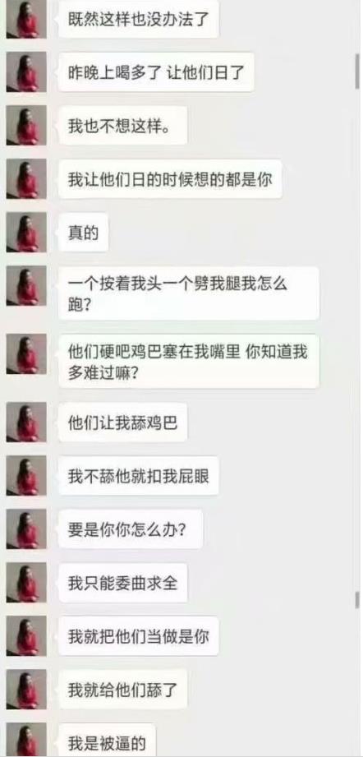Click the '我就把他们当做是你' message bubble
363x757 pixels.
click(138, 636)
